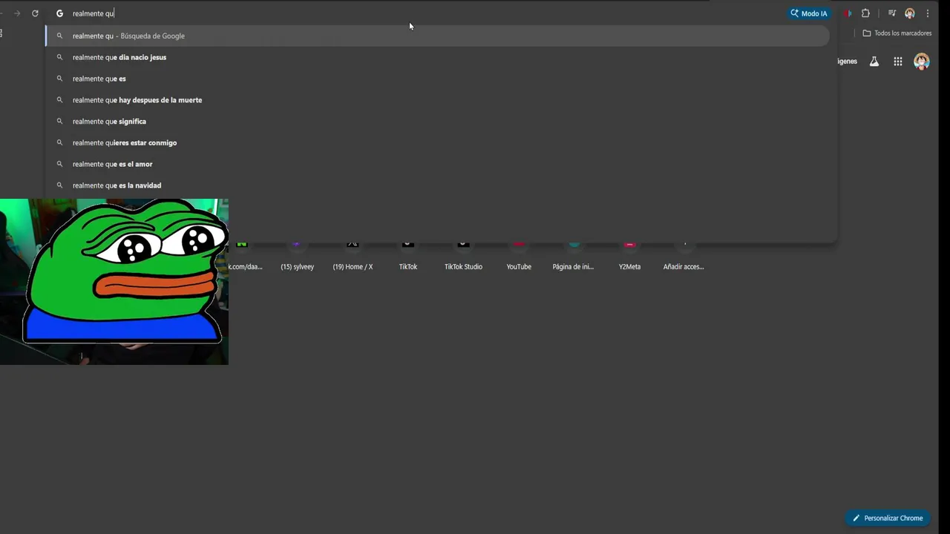Open the '(19) Home / X' shortcut
This screenshot has width=950, height=534.
coord(353,255)
